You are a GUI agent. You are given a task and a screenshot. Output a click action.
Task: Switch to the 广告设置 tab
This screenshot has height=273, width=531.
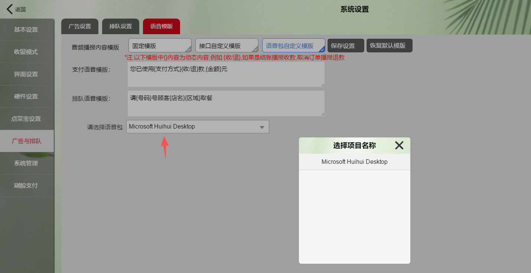tap(80, 27)
